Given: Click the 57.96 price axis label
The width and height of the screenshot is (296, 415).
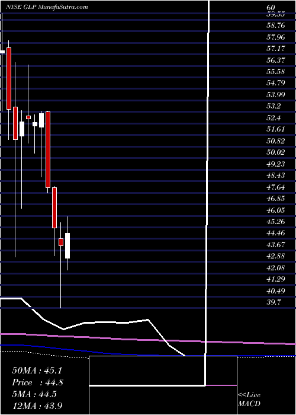Looking at the screenshot, I should point(275,37).
